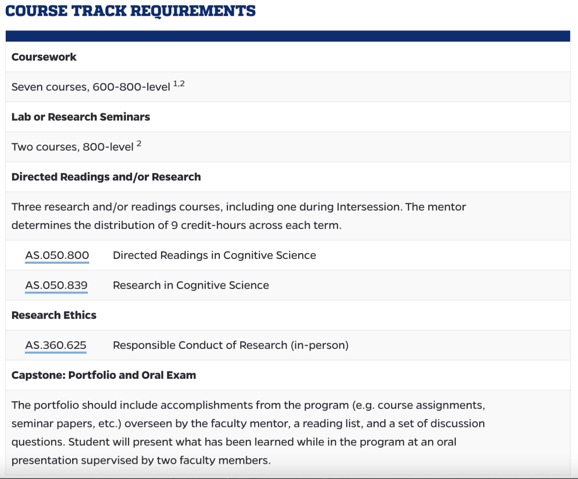Click the "Seven courses, 600-800-level" text
The height and width of the screenshot is (479, 578).
(90, 87)
